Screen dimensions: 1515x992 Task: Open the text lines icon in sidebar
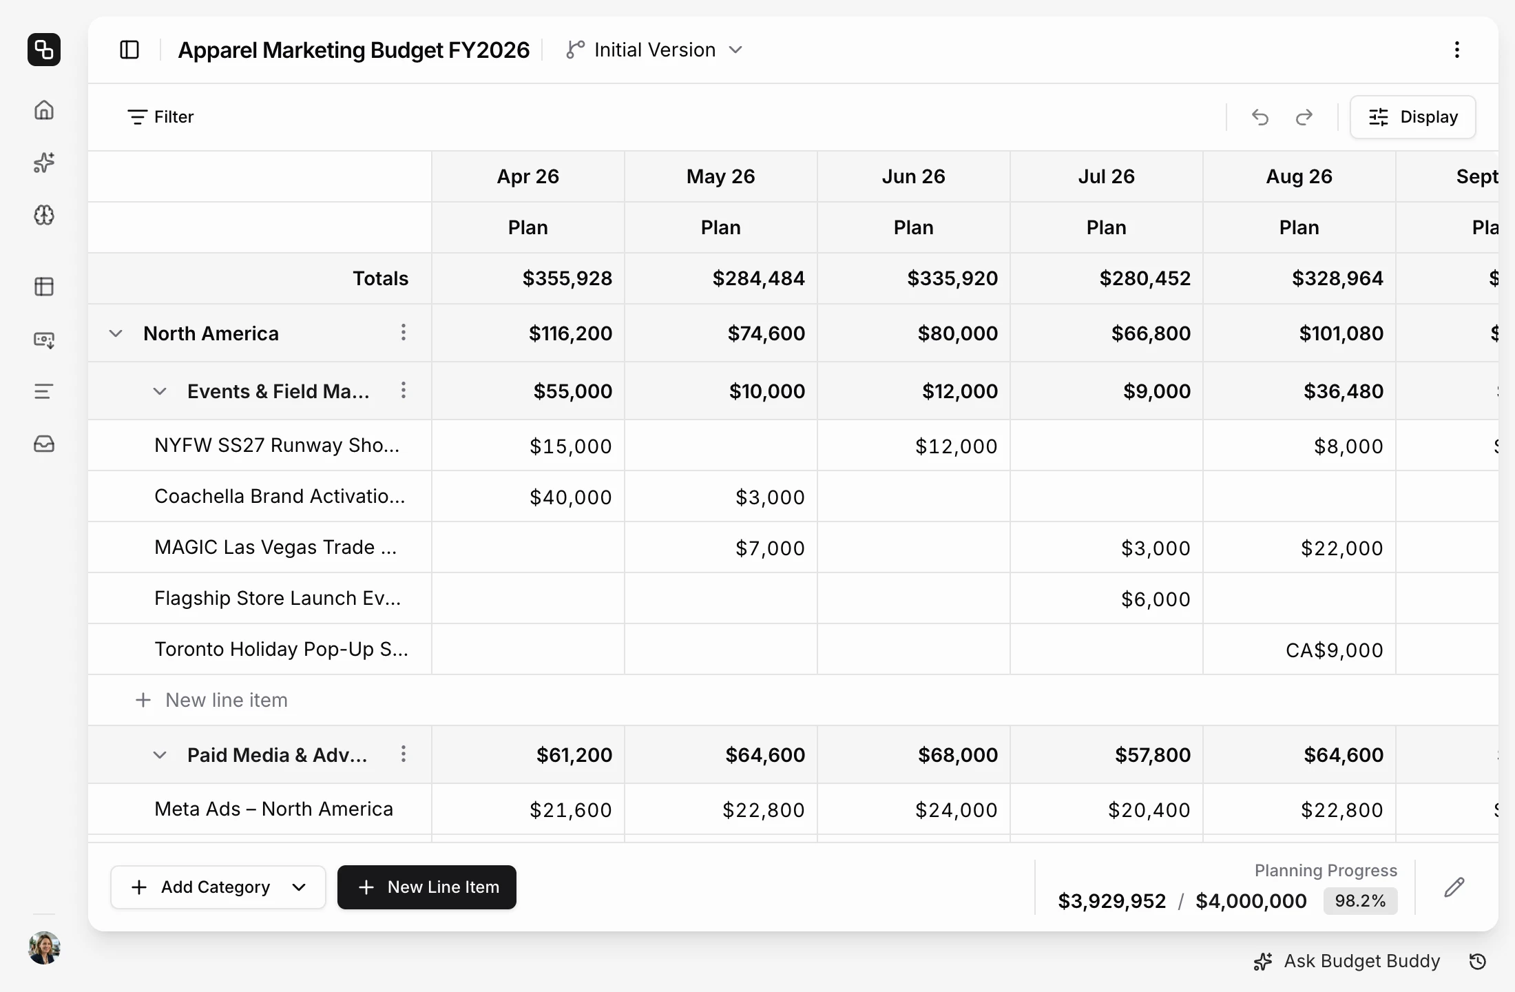click(x=44, y=392)
